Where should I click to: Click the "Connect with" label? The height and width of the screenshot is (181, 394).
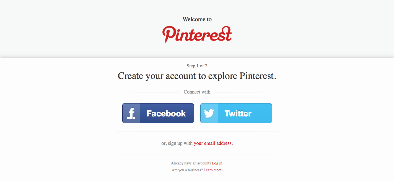click(x=197, y=92)
